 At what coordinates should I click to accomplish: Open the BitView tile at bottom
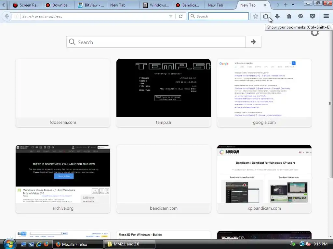63,235
